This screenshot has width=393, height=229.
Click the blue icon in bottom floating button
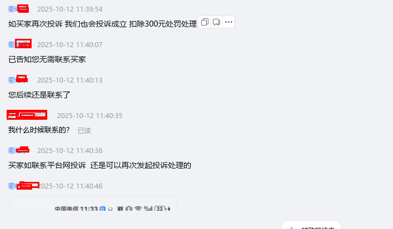point(291,228)
